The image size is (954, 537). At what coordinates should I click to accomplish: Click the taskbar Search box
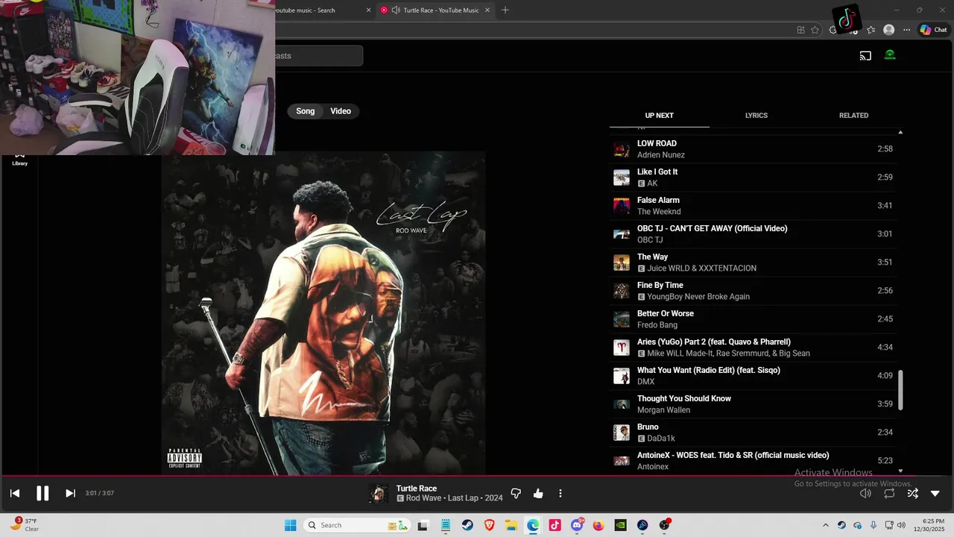pos(358,525)
